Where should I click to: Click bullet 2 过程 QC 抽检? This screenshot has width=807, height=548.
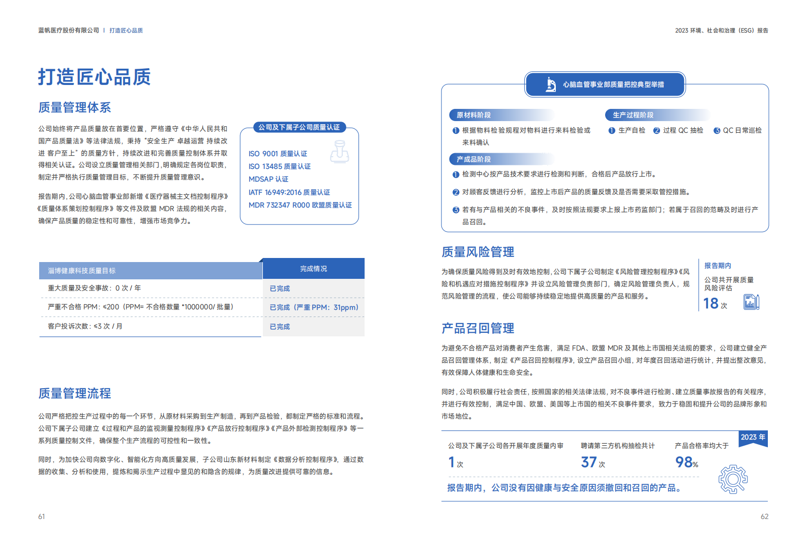[x=678, y=130]
